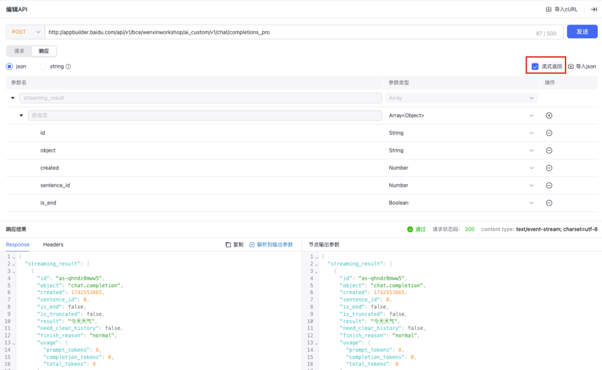Collapse the panel with the arrow-to-bar icon
The height and width of the screenshot is (370, 602).
pyautogui.click(x=594, y=9)
